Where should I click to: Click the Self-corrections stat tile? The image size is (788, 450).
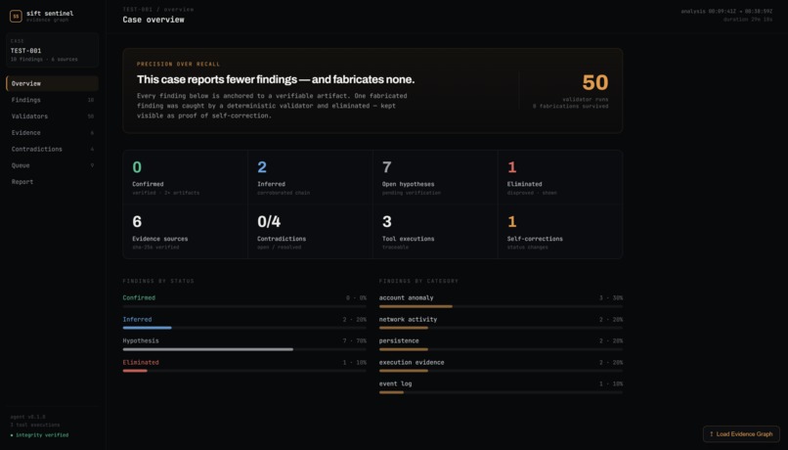point(560,232)
